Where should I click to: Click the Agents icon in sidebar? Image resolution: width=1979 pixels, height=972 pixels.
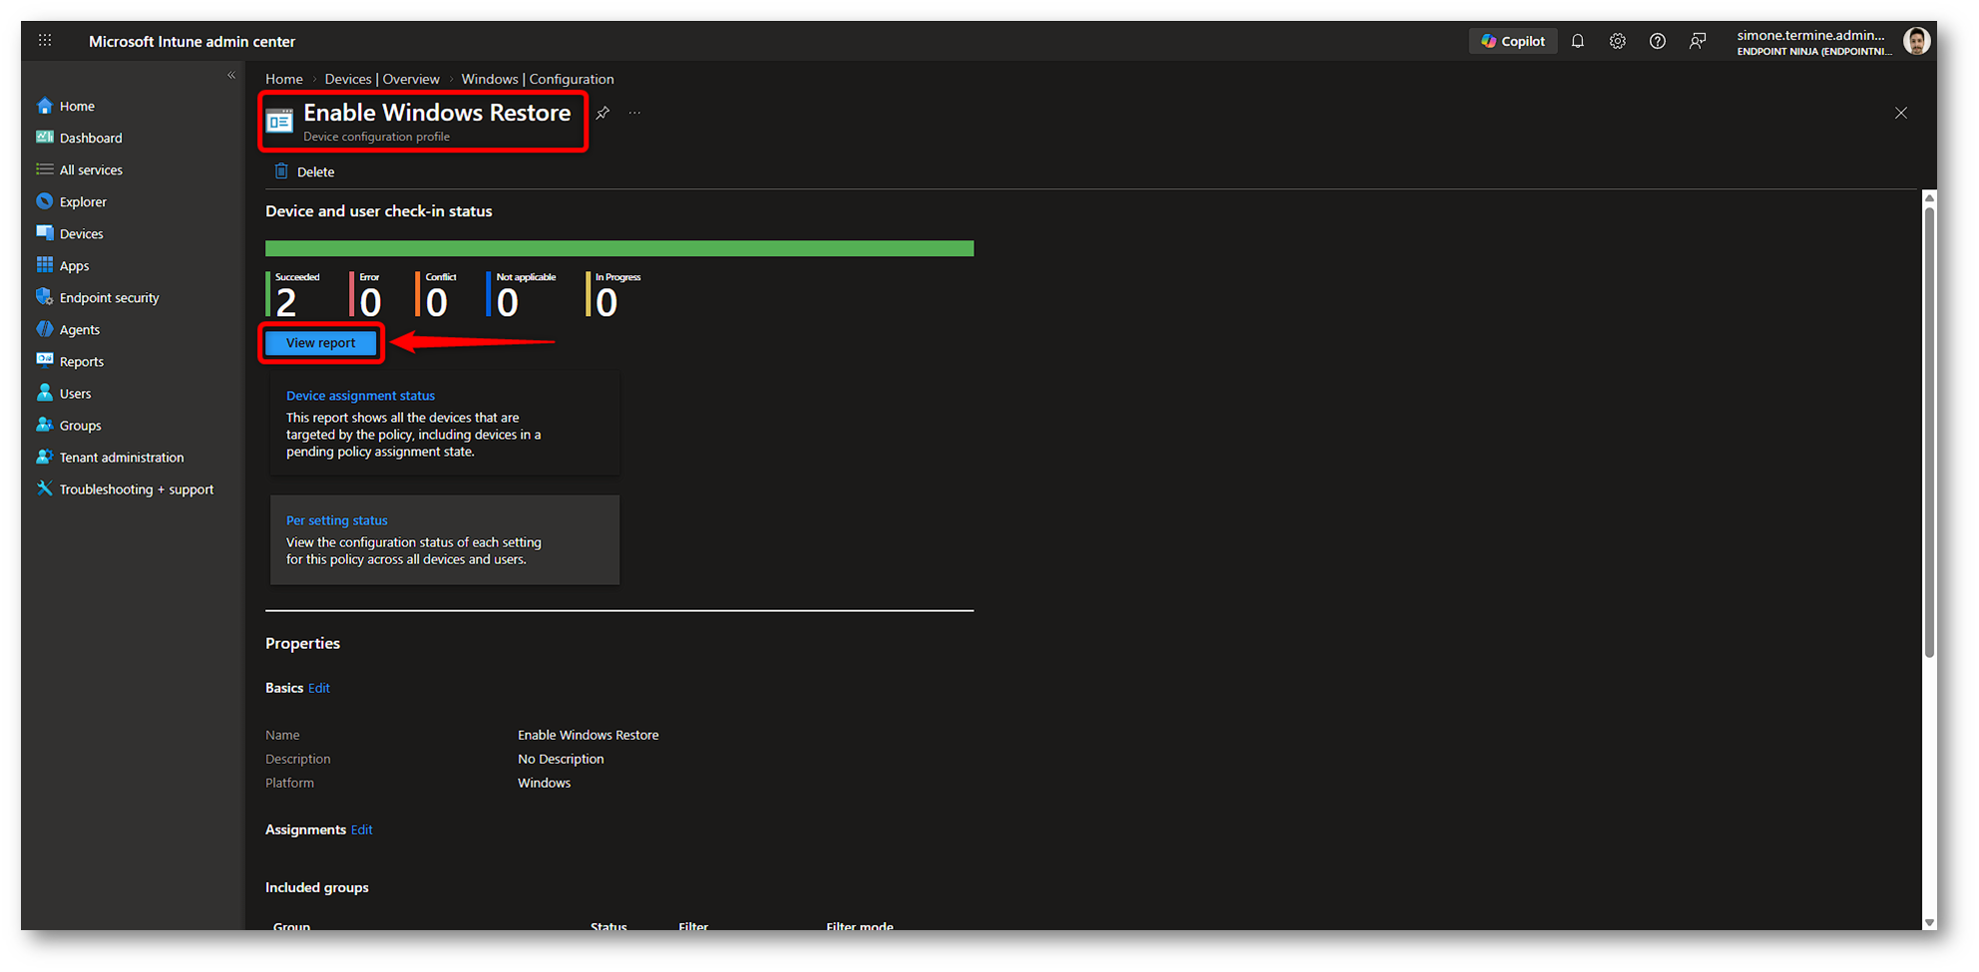coord(45,329)
